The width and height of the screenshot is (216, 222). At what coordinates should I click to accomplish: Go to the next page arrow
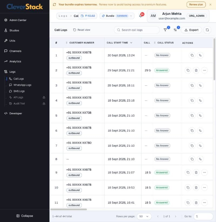pyautogui.click(x=175, y=216)
